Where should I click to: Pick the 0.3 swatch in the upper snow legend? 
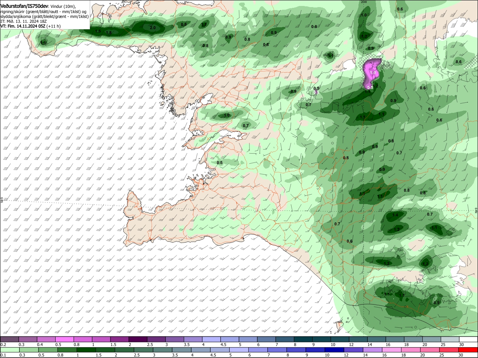click(x=28, y=339)
